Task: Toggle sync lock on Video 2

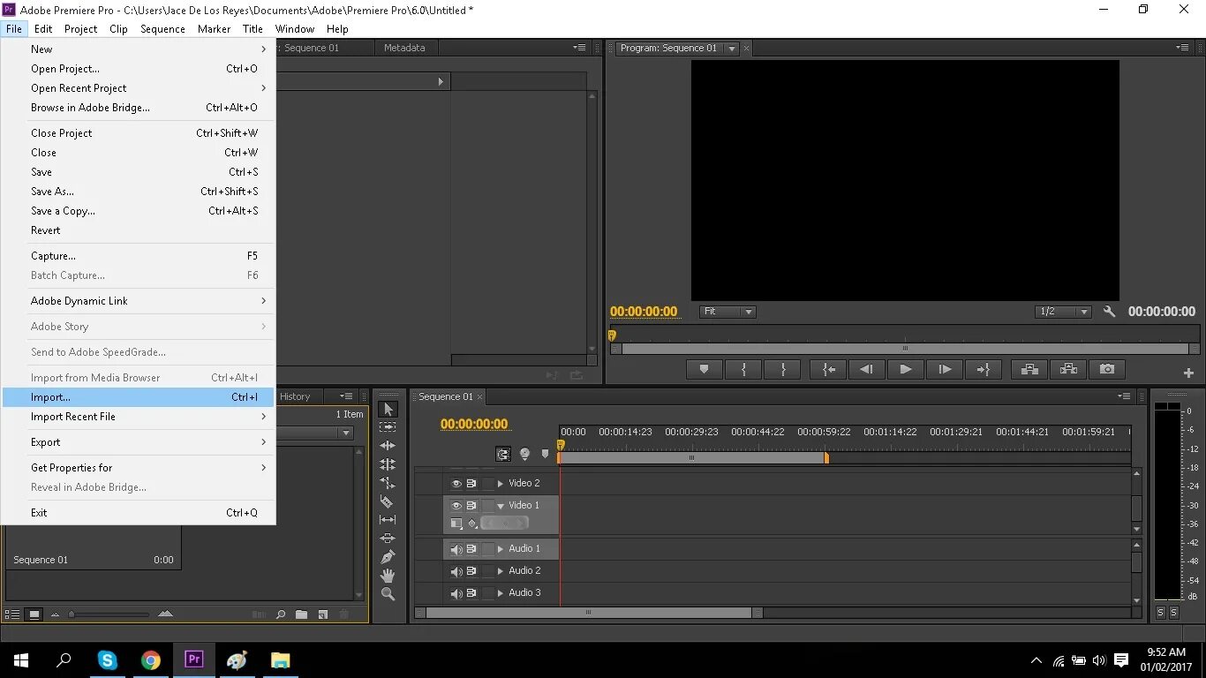Action: coord(471,484)
